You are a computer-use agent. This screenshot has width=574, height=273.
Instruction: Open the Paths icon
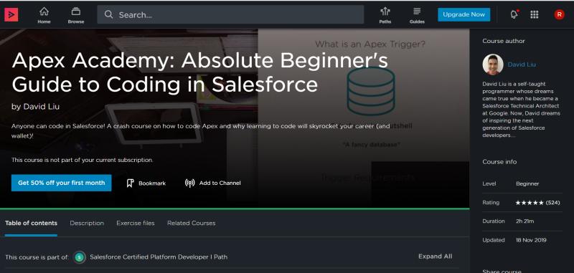[385, 11]
